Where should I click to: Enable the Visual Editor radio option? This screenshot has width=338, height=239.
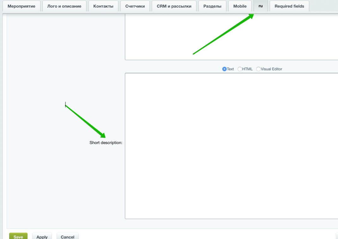click(259, 69)
